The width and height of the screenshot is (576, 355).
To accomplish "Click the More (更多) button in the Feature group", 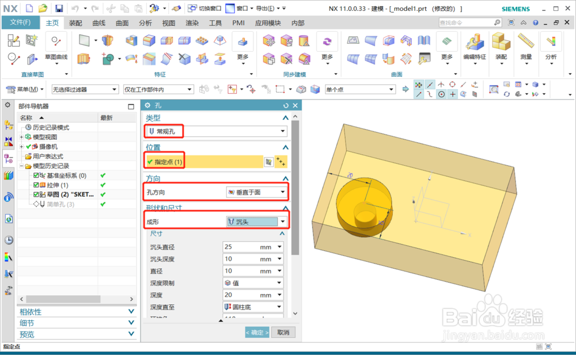I will pyautogui.click(x=243, y=48).
